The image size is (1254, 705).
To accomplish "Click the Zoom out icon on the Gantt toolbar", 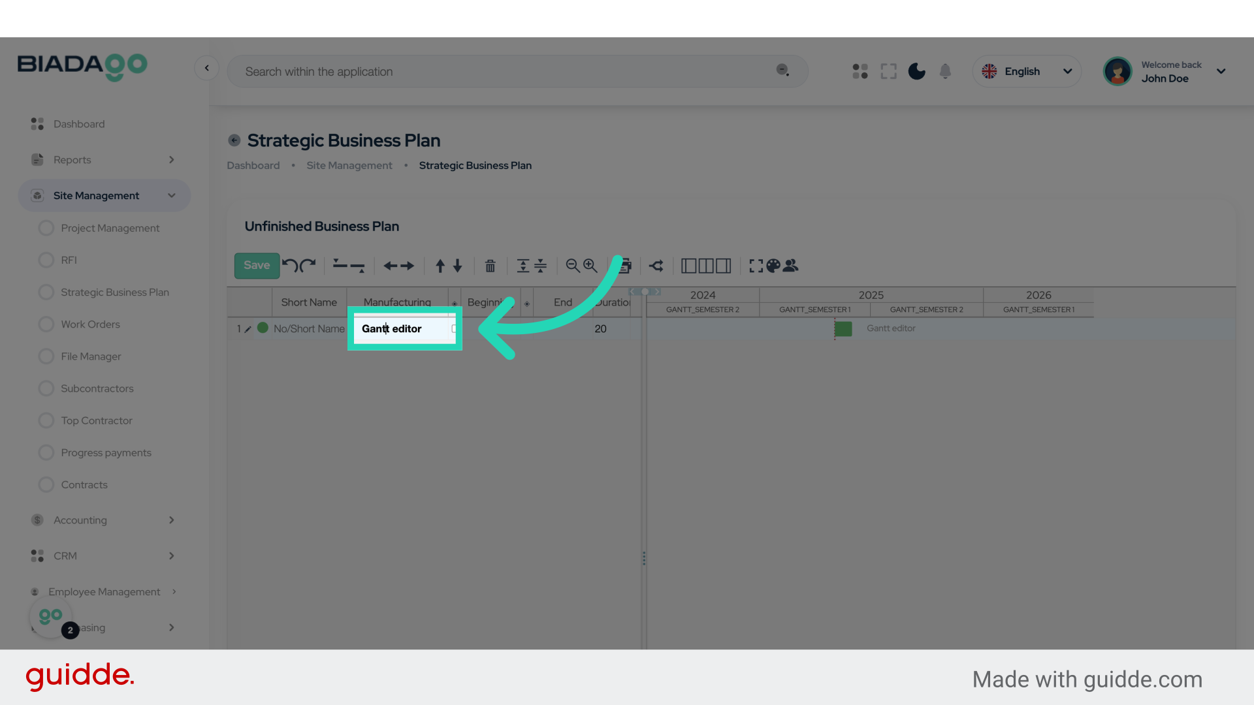I will click(571, 266).
